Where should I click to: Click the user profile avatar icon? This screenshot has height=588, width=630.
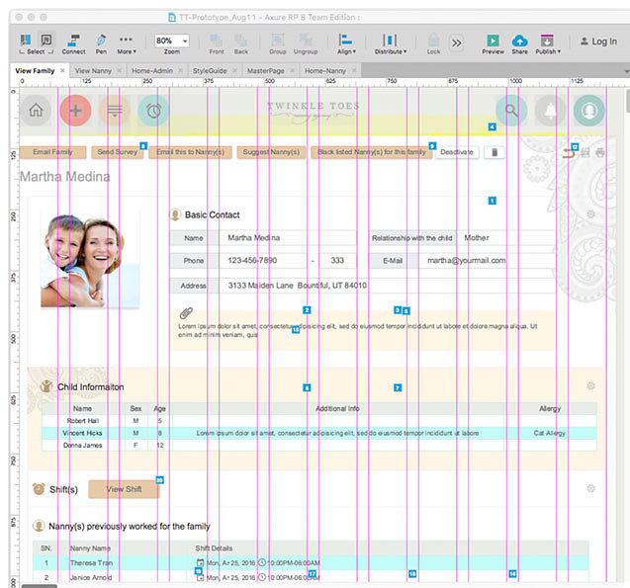click(589, 111)
